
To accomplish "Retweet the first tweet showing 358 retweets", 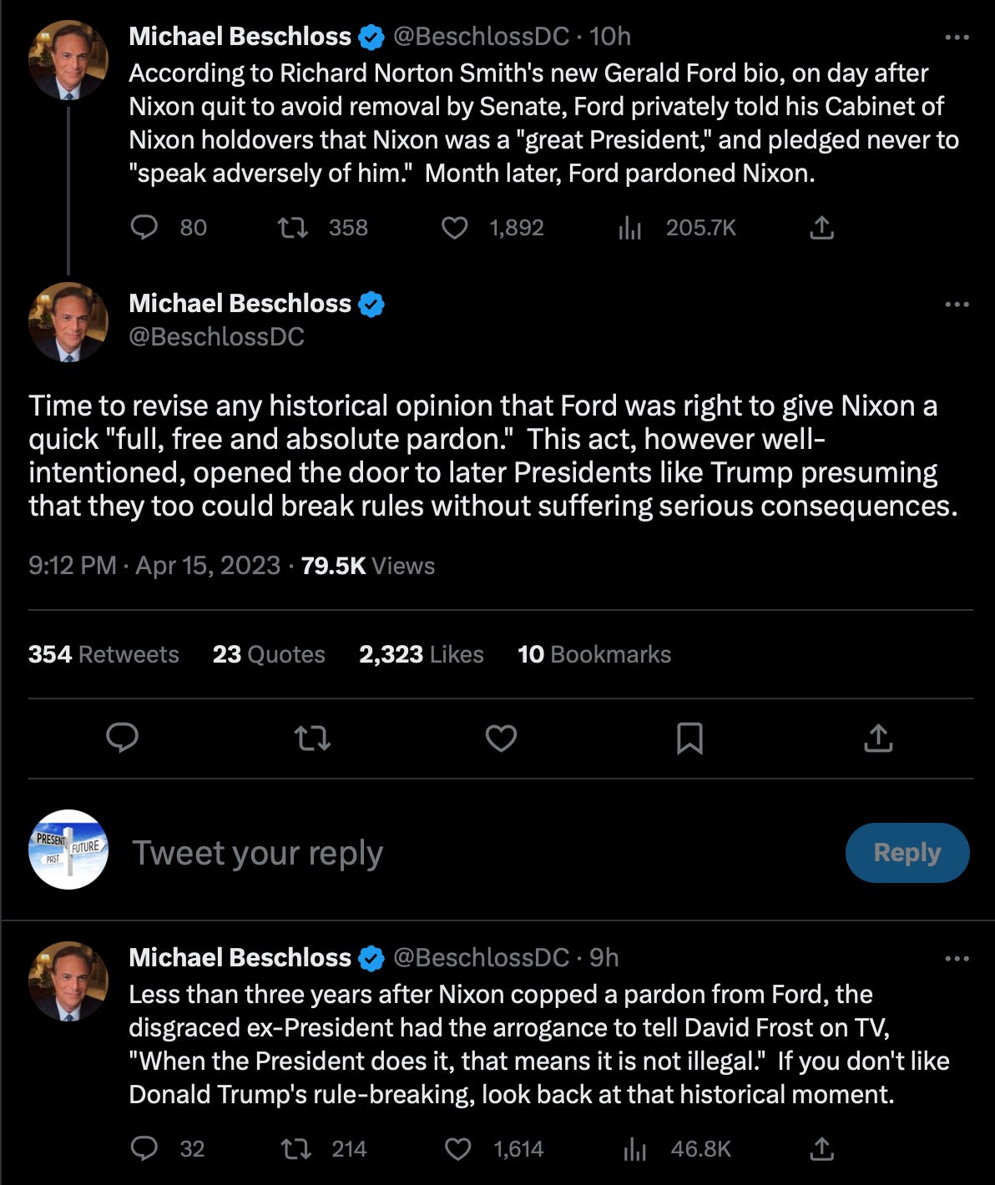I will [293, 227].
